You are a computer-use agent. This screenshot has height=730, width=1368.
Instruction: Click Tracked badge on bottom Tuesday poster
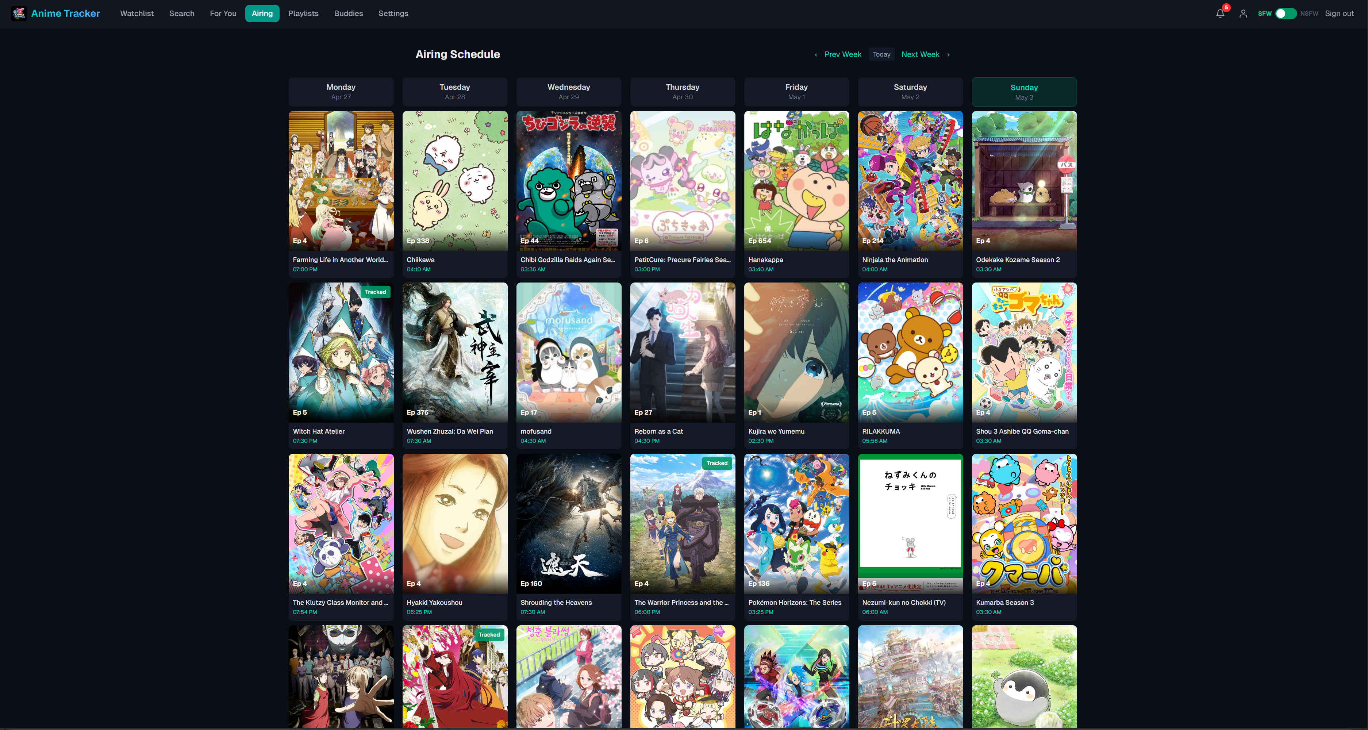(489, 634)
